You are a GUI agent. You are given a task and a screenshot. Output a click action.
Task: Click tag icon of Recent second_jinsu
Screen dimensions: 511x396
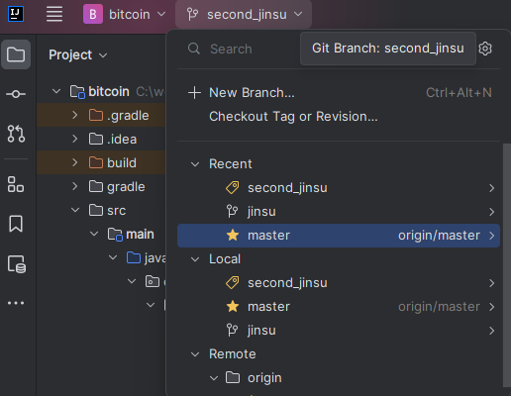(x=233, y=188)
